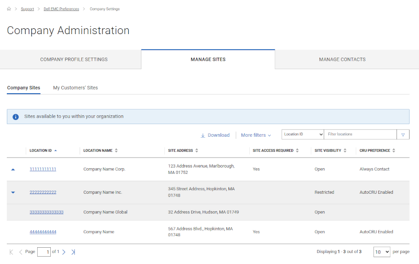Image resolution: width=419 pixels, height=264 pixels.
Task: Sort by Site Visibility column
Action: (x=345, y=151)
